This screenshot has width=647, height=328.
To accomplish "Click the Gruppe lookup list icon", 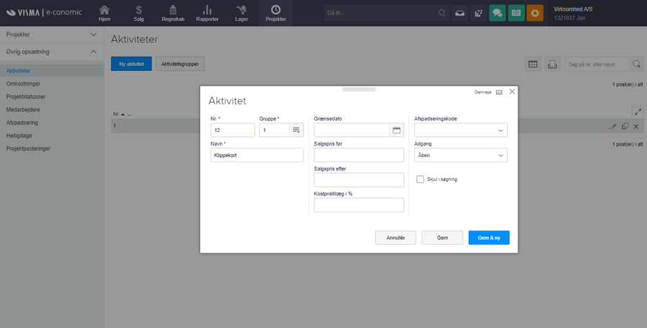I will coord(295,130).
